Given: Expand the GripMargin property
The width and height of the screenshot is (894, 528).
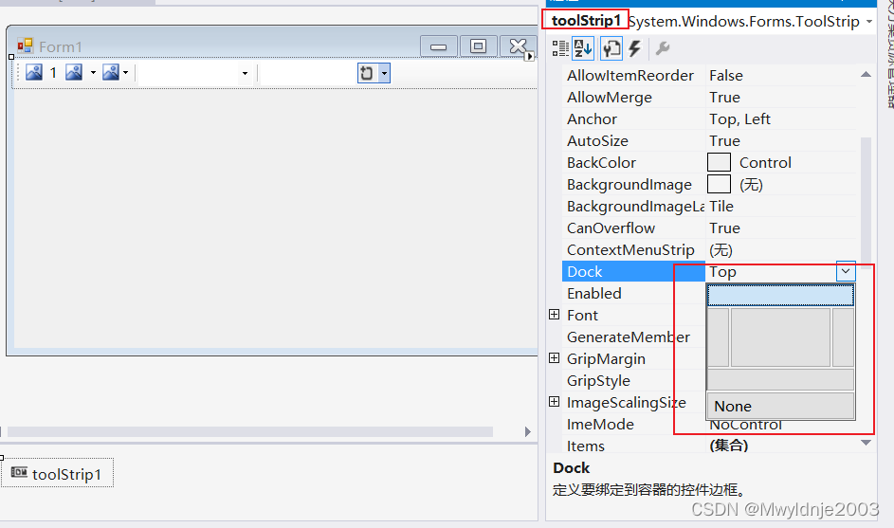Looking at the screenshot, I should 555,358.
